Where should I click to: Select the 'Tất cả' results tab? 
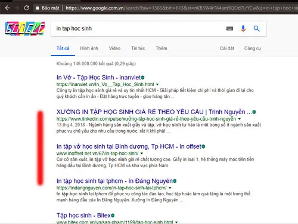[x=63, y=48]
